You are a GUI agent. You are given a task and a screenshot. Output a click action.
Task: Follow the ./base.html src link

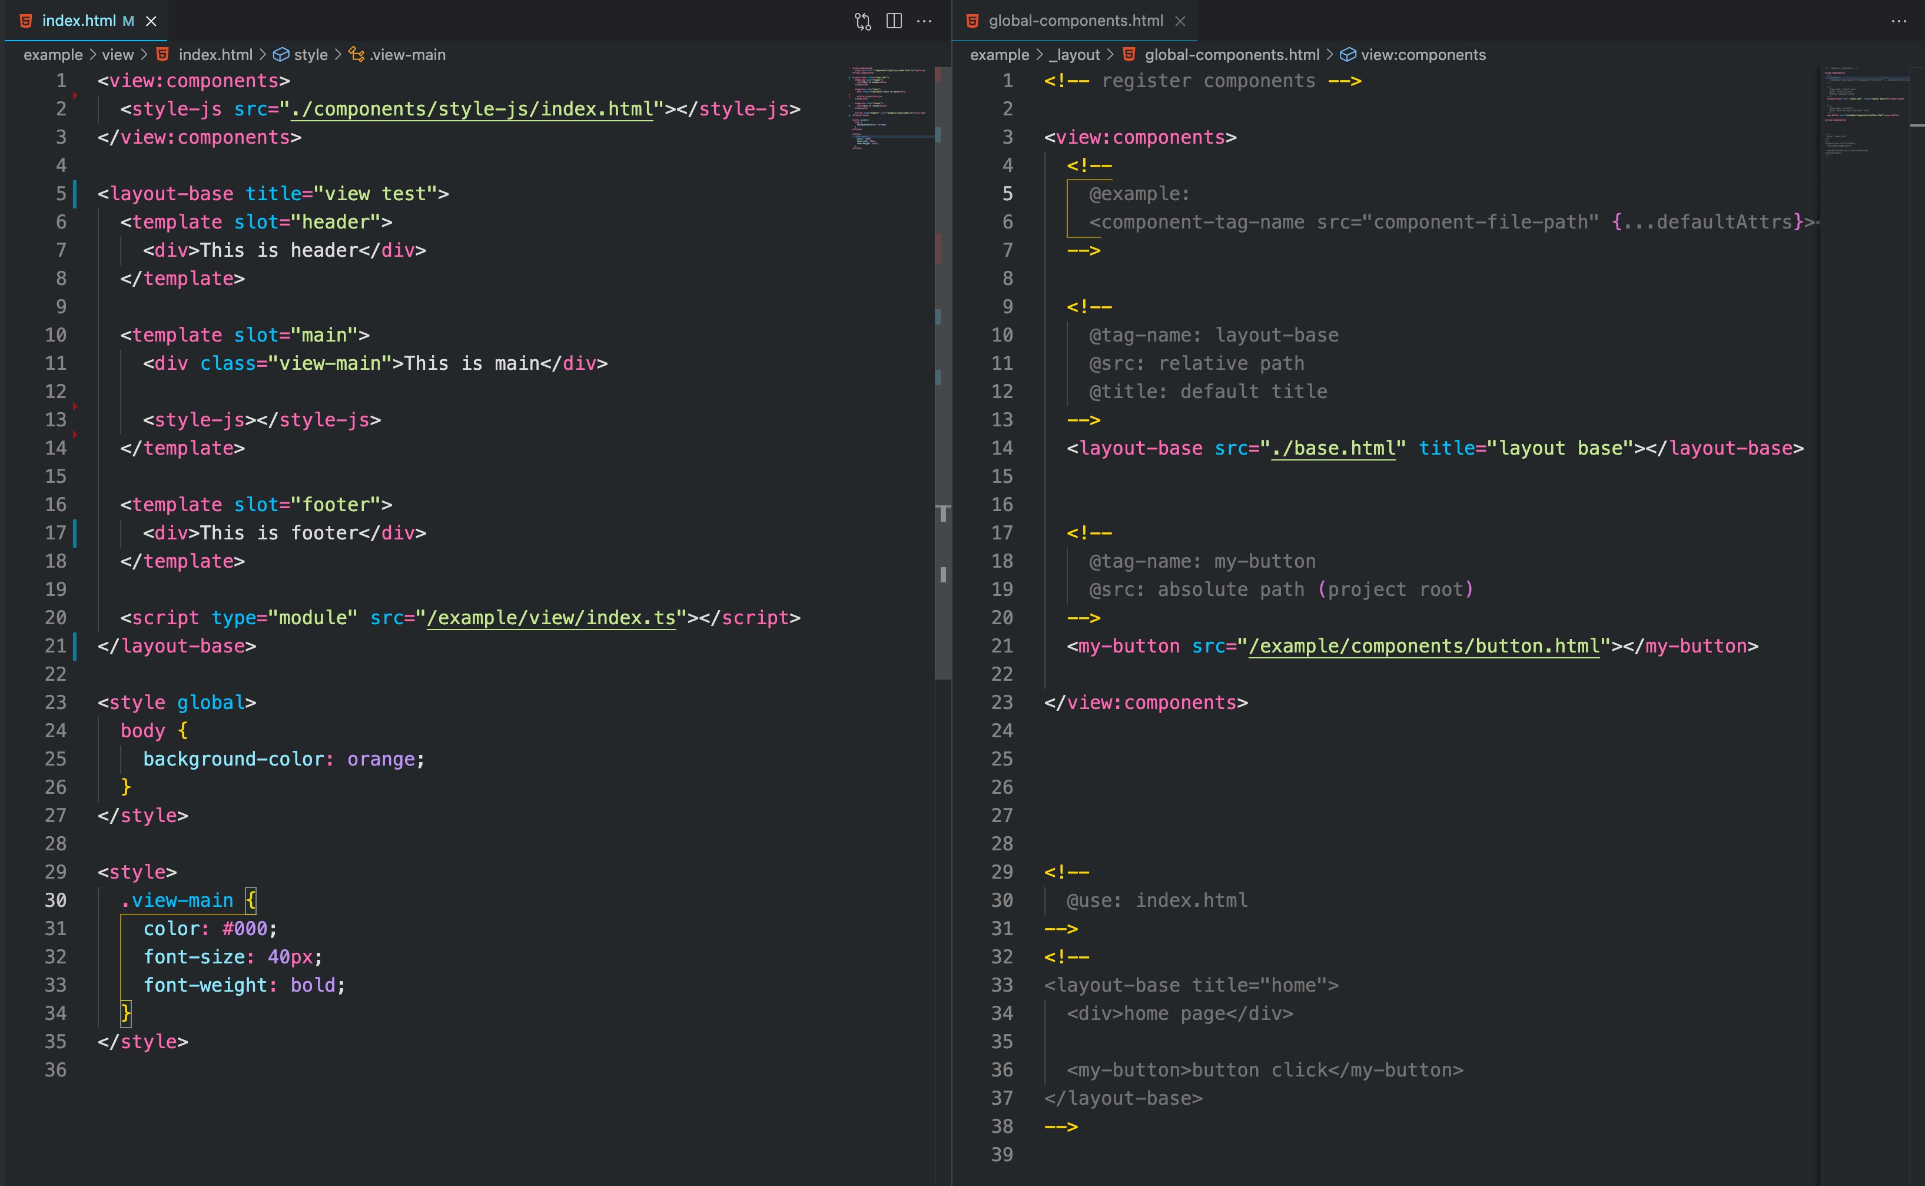click(x=1333, y=449)
